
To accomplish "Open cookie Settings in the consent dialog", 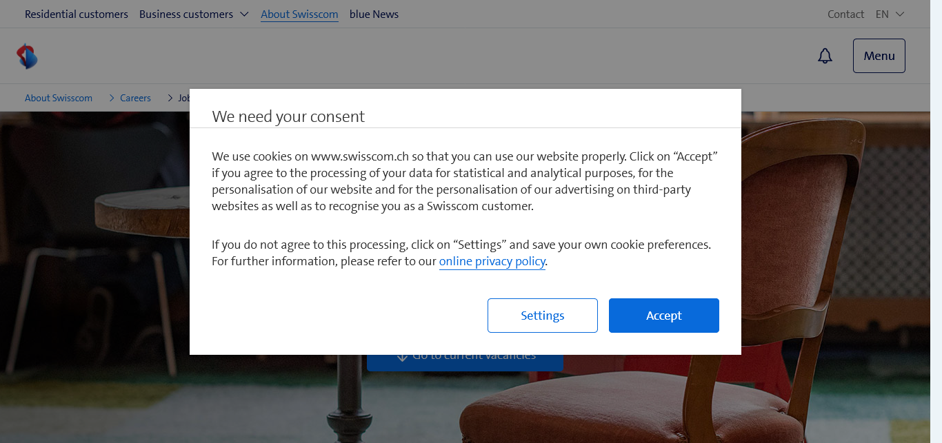I will pos(542,316).
